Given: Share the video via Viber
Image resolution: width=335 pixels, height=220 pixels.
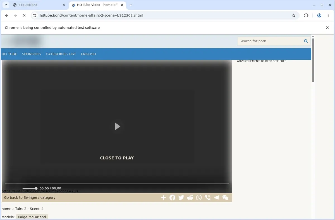Looking at the screenshot, I should (x=208, y=197).
